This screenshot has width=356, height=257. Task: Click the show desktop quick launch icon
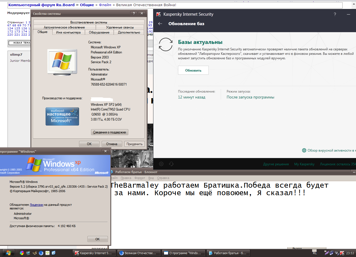point(28,253)
